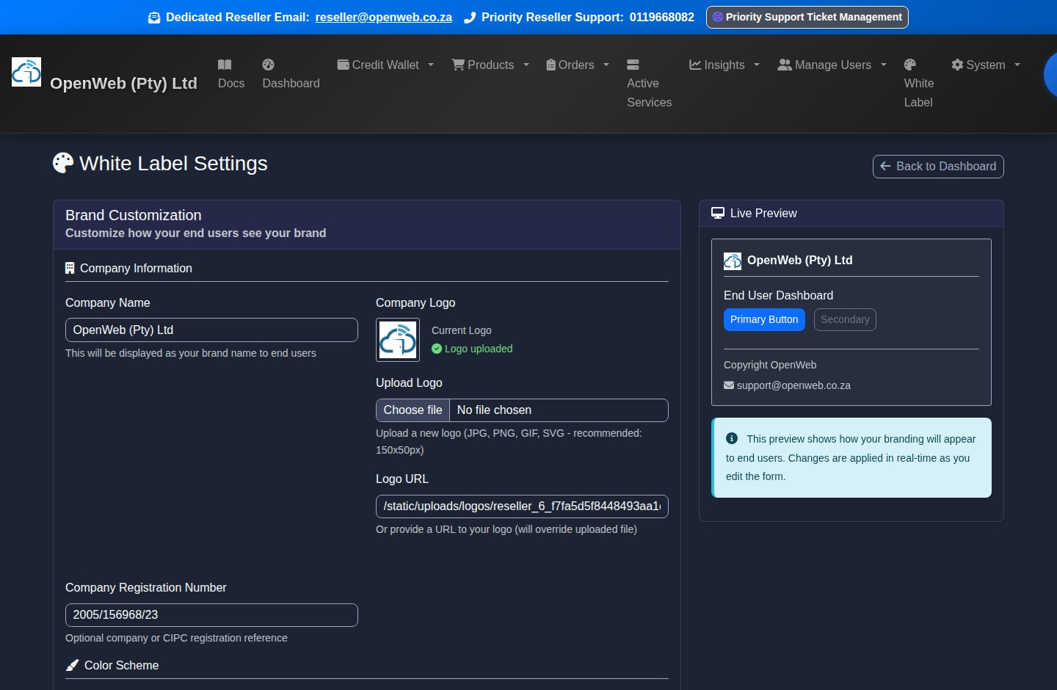Screen dimensions: 1057x690
Task: Click the Orders clipboard icon
Action: point(551,65)
